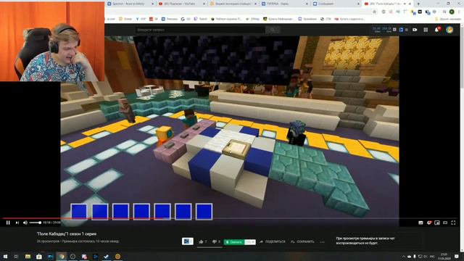Open the Chrome three-dot menu
The width and height of the screenshot is (464, 261).
coord(459,12)
